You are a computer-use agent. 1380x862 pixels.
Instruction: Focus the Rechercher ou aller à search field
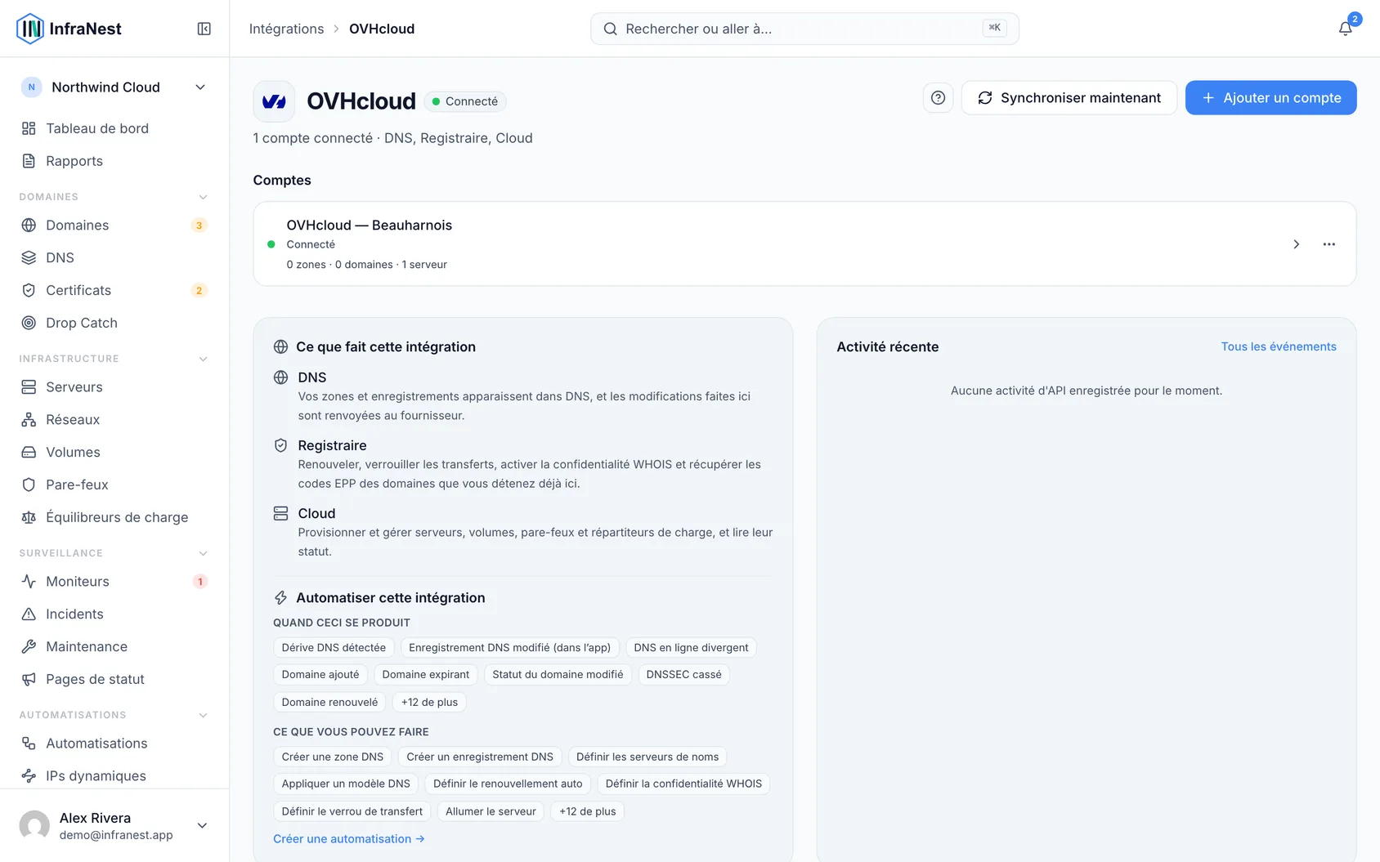(804, 29)
